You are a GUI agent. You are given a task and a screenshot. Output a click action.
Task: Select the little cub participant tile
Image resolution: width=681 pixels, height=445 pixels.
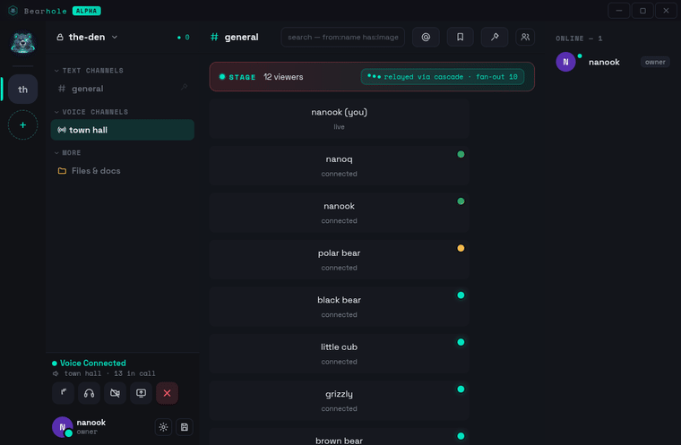point(340,354)
